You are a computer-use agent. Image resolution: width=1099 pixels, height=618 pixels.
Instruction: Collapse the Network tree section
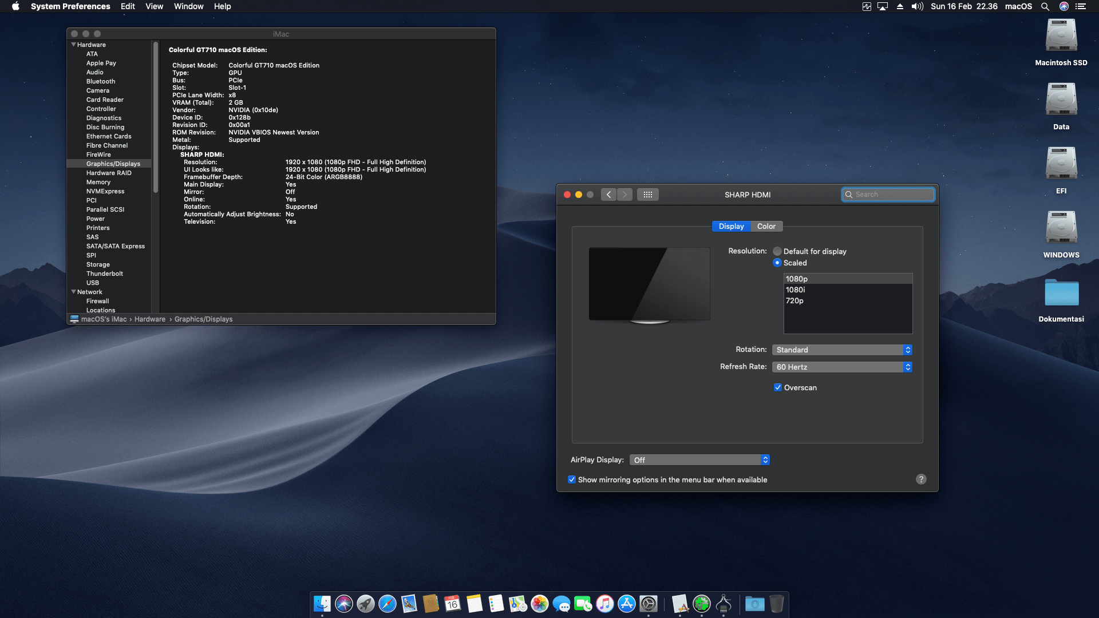[73, 292]
